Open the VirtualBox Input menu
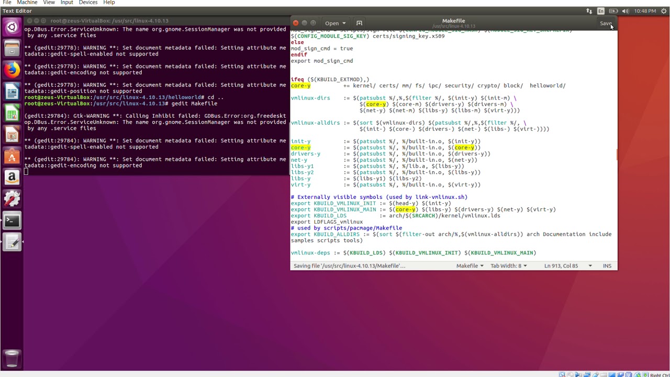This screenshot has width=670, height=377. pyautogui.click(x=66, y=3)
